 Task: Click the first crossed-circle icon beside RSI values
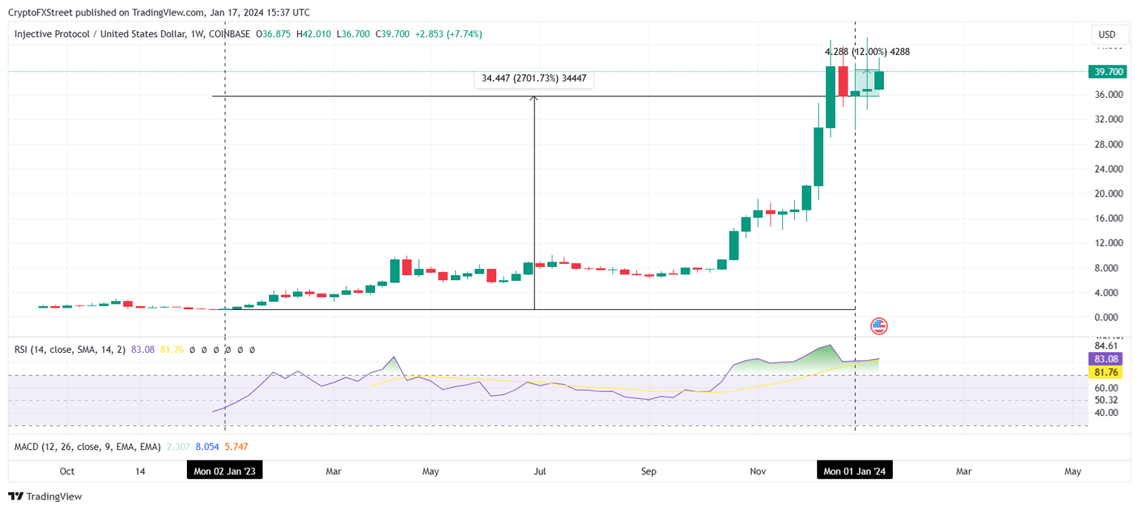point(192,349)
